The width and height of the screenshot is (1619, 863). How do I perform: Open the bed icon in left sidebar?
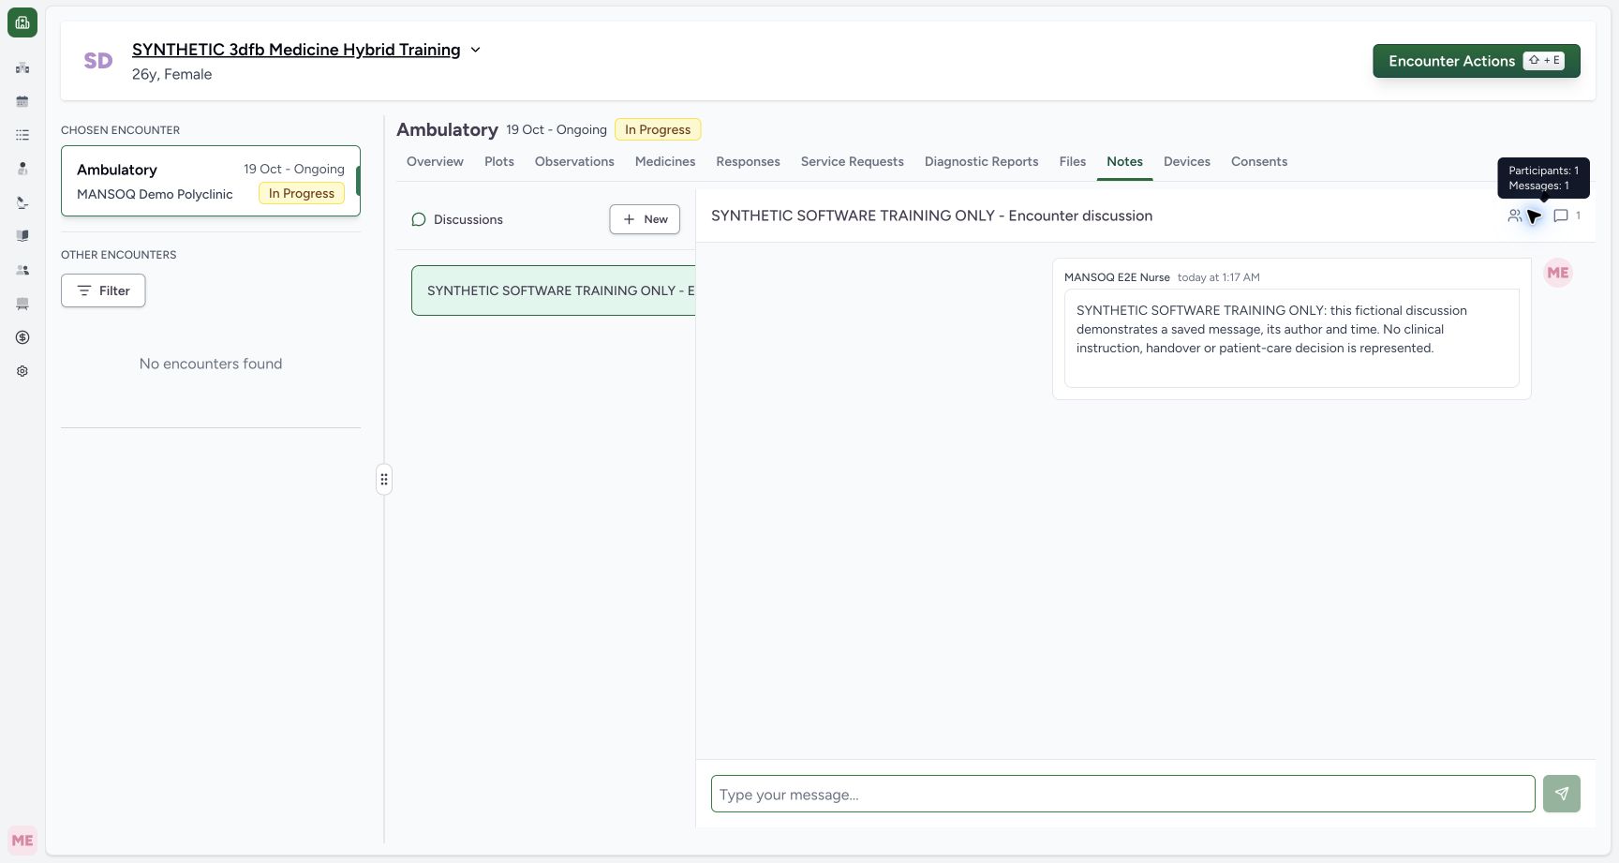pyautogui.click(x=22, y=304)
